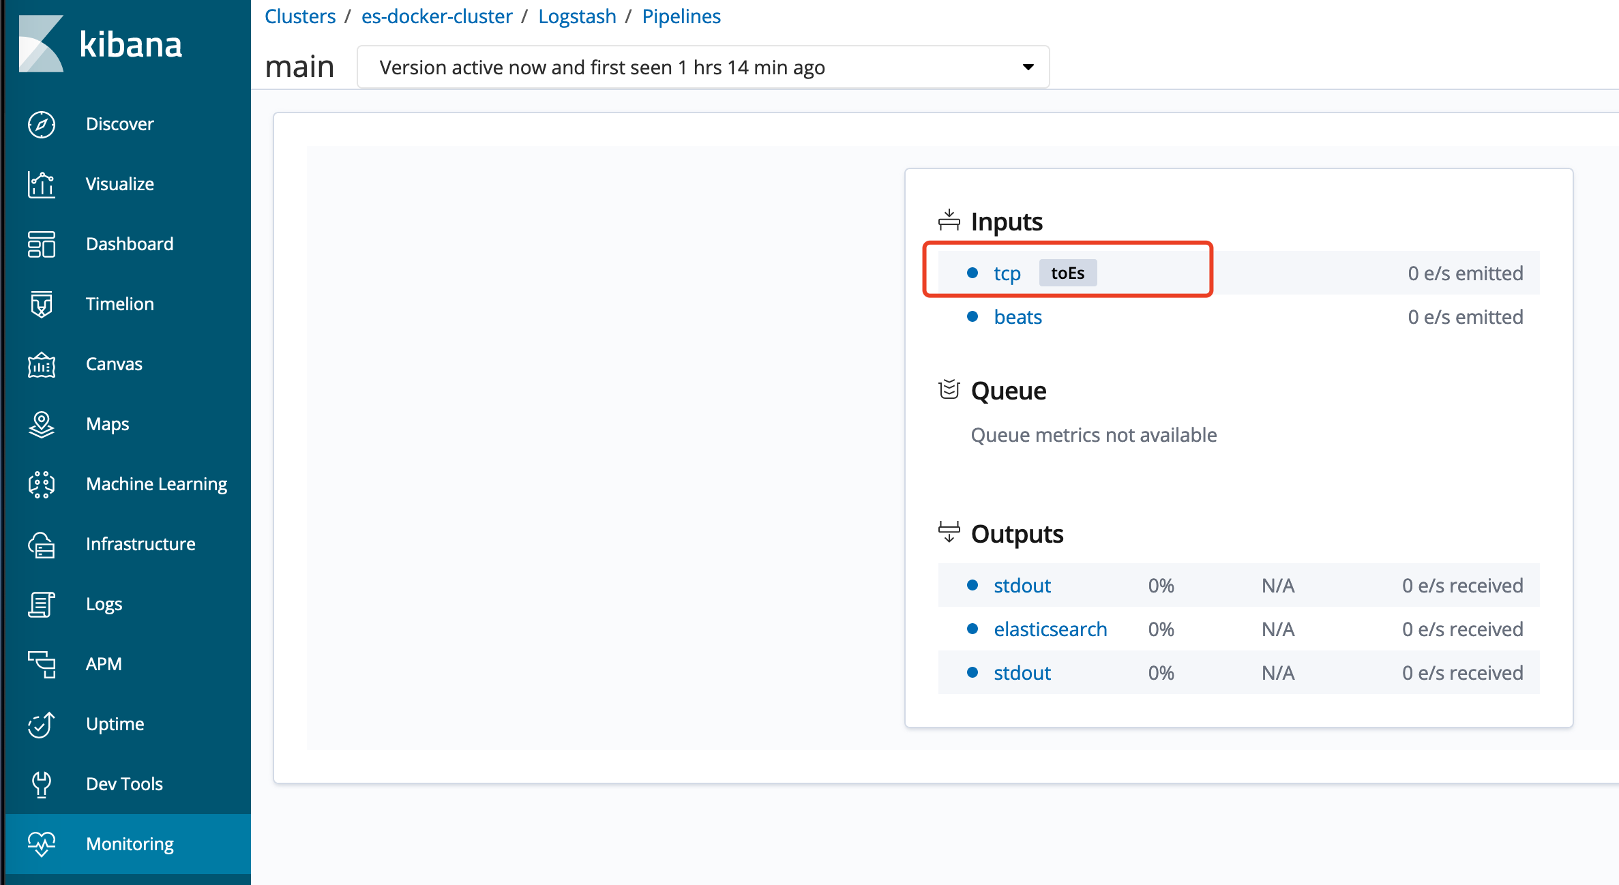Select the Visualize menu label
The height and width of the screenshot is (885, 1619).
coord(120,184)
